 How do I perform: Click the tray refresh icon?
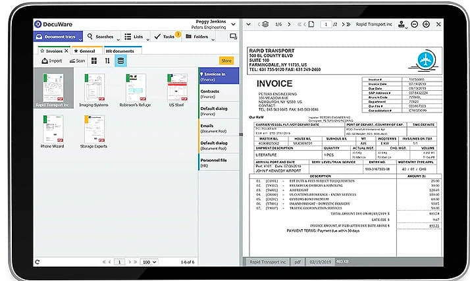tap(38, 262)
